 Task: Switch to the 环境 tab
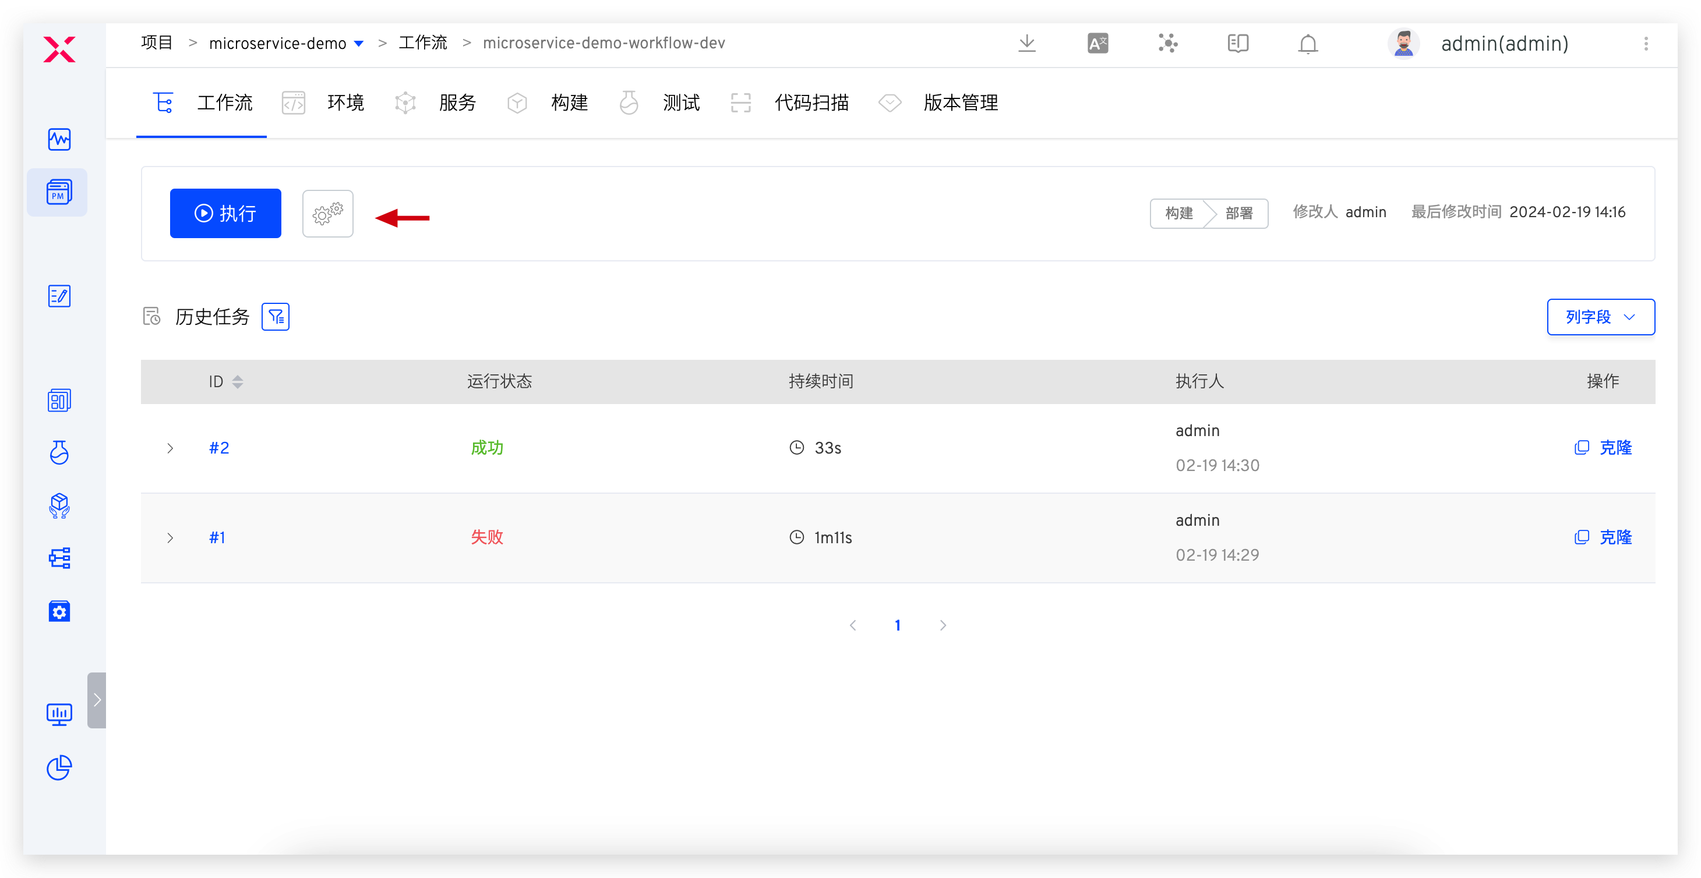[x=323, y=103]
